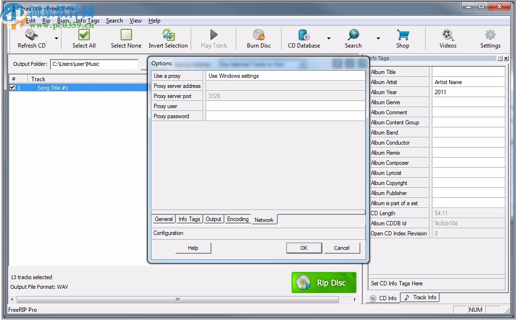Switch to the Encoding tab
The width and height of the screenshot is (516, 320).
click(238, 219)
